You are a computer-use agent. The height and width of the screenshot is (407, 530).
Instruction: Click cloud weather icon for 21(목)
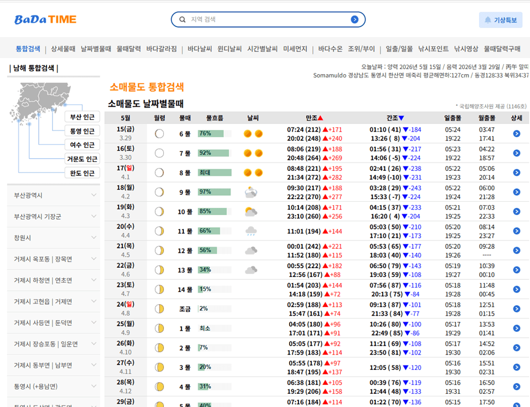pyautogui.click(x=251, y=251)
